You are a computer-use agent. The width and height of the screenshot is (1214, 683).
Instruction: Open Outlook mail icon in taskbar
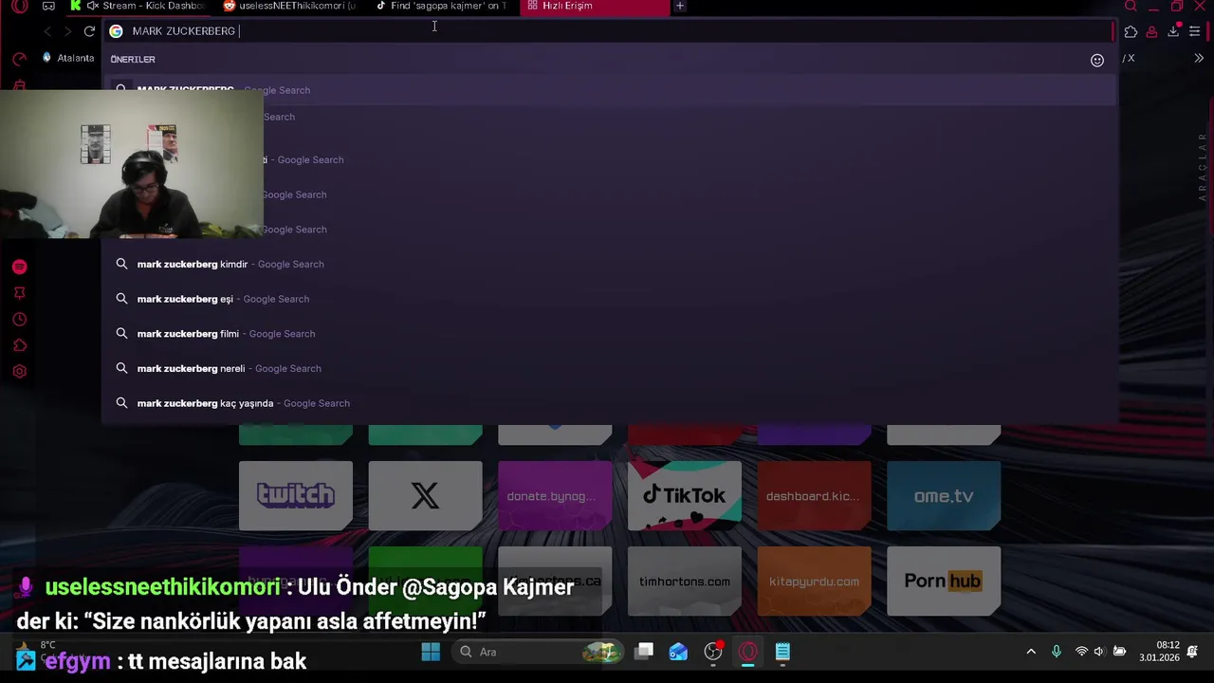coord(678,652)
